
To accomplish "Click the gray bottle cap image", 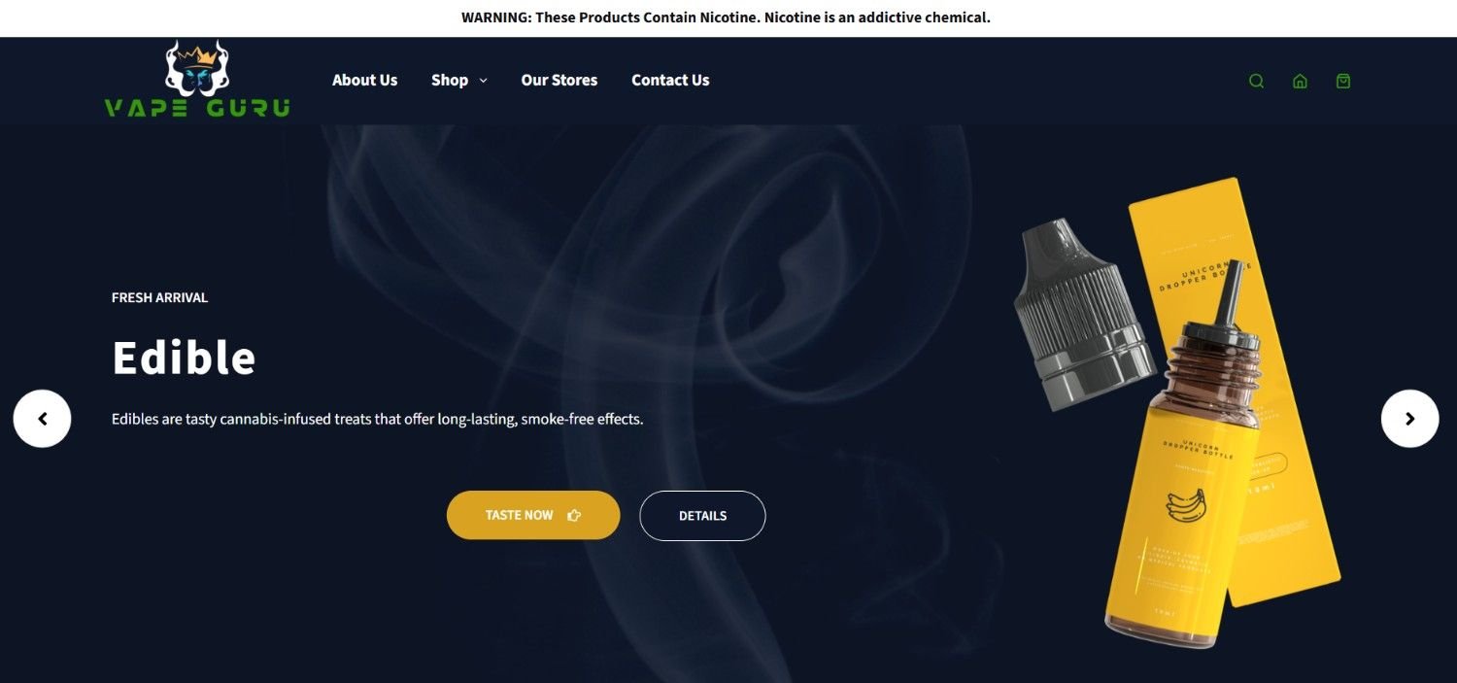I will pyautogui.click(x=1080, y=313).
